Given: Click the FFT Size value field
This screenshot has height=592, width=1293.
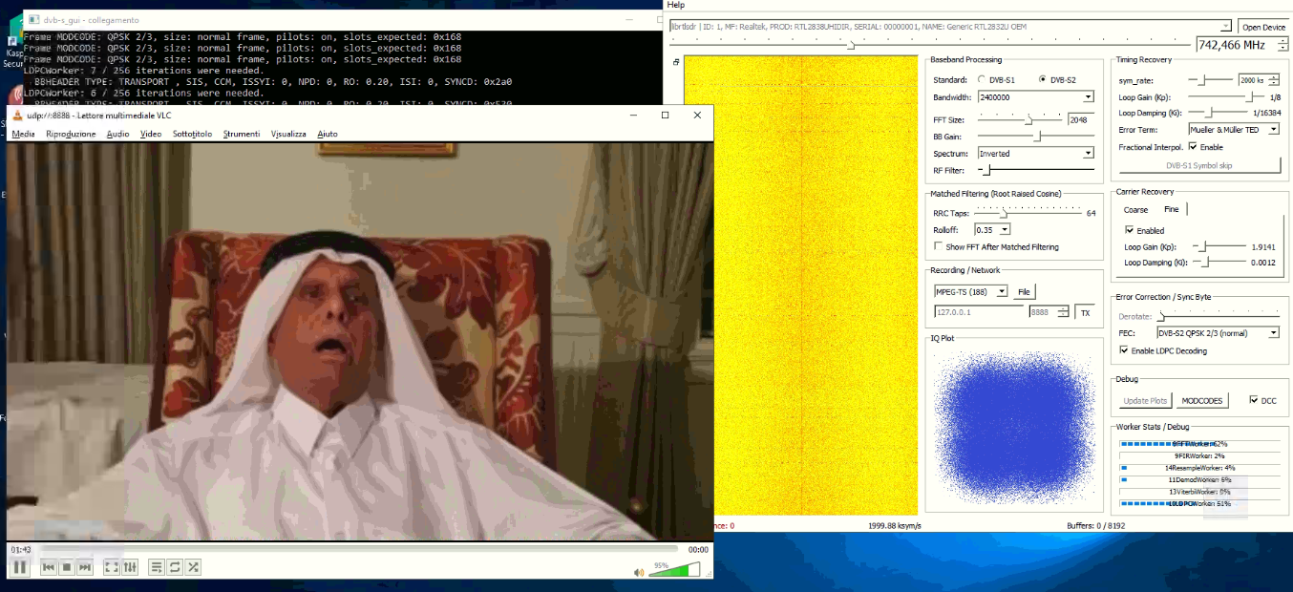Looking at the screenshot, I should 1080,120.
